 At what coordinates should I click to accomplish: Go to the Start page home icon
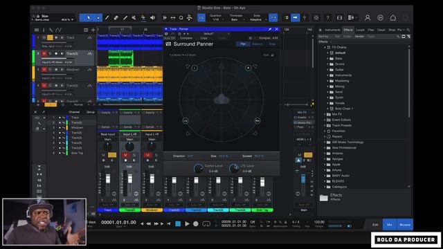click(393, 18)
